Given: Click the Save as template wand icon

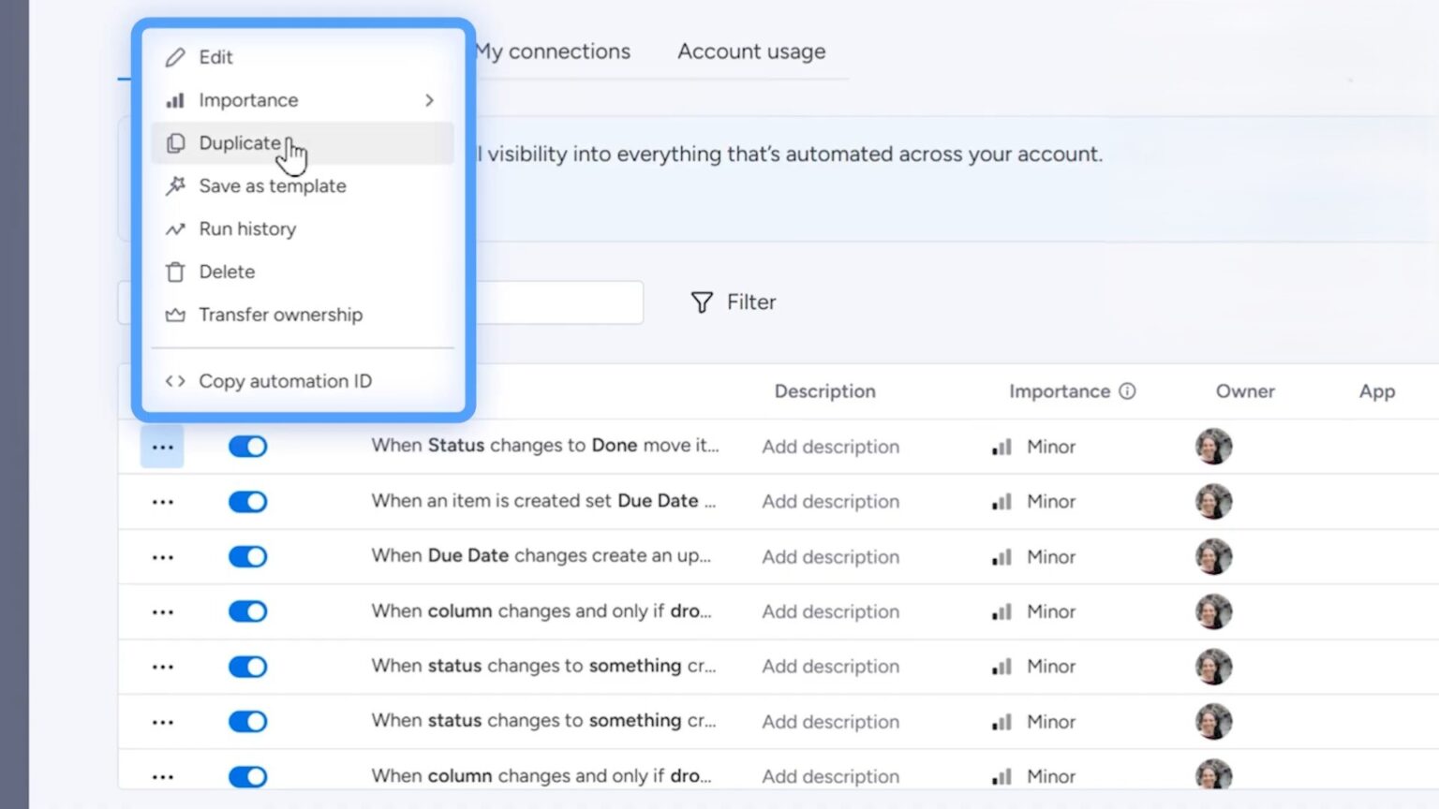Looking at the screenshot, I should 175,186.
